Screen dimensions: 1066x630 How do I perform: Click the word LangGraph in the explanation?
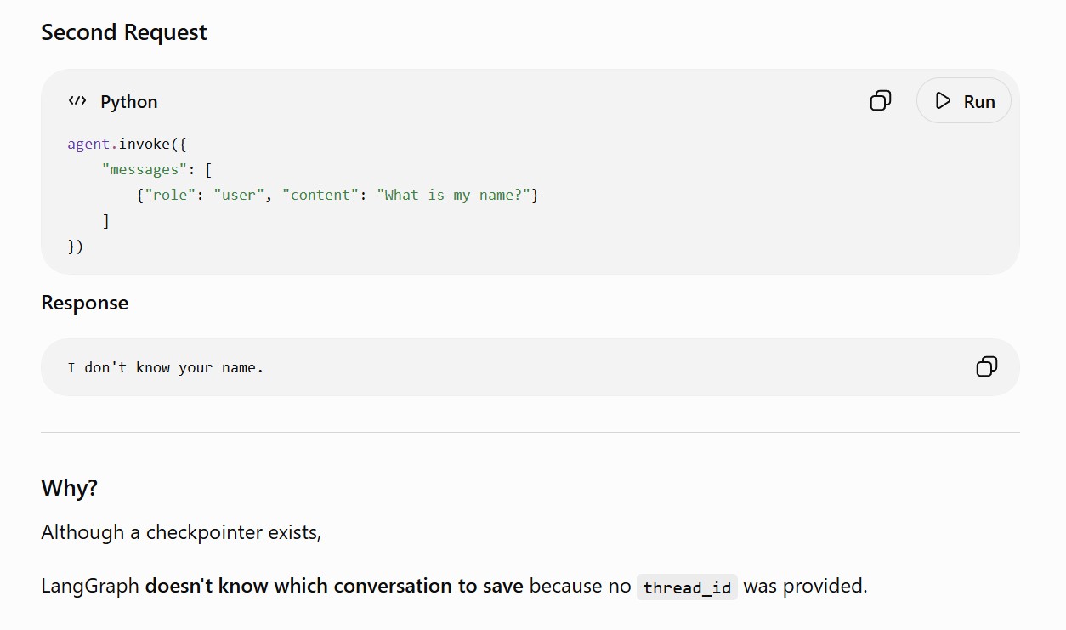pyautogui.click(x=90, y=587)
